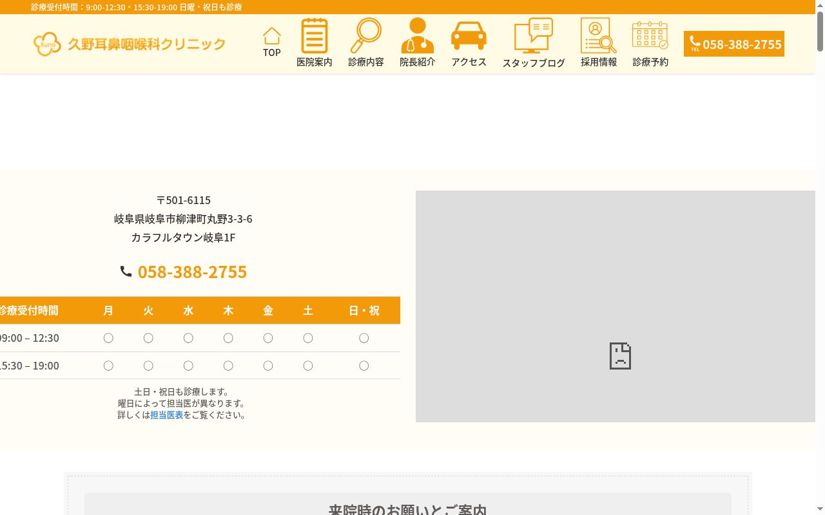This screenshot has height=515, width=825.
Task: Select 医院案内 menu label
Action: [315, 62]
